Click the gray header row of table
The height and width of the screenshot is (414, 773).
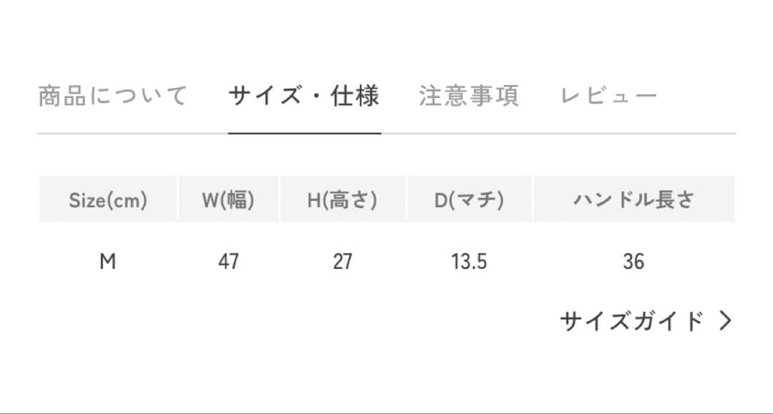(x=386, y=199)
